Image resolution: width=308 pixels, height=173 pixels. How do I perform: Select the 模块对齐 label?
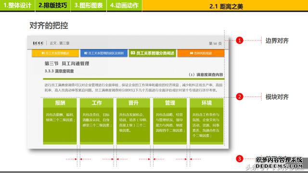(x=277, y=97)
